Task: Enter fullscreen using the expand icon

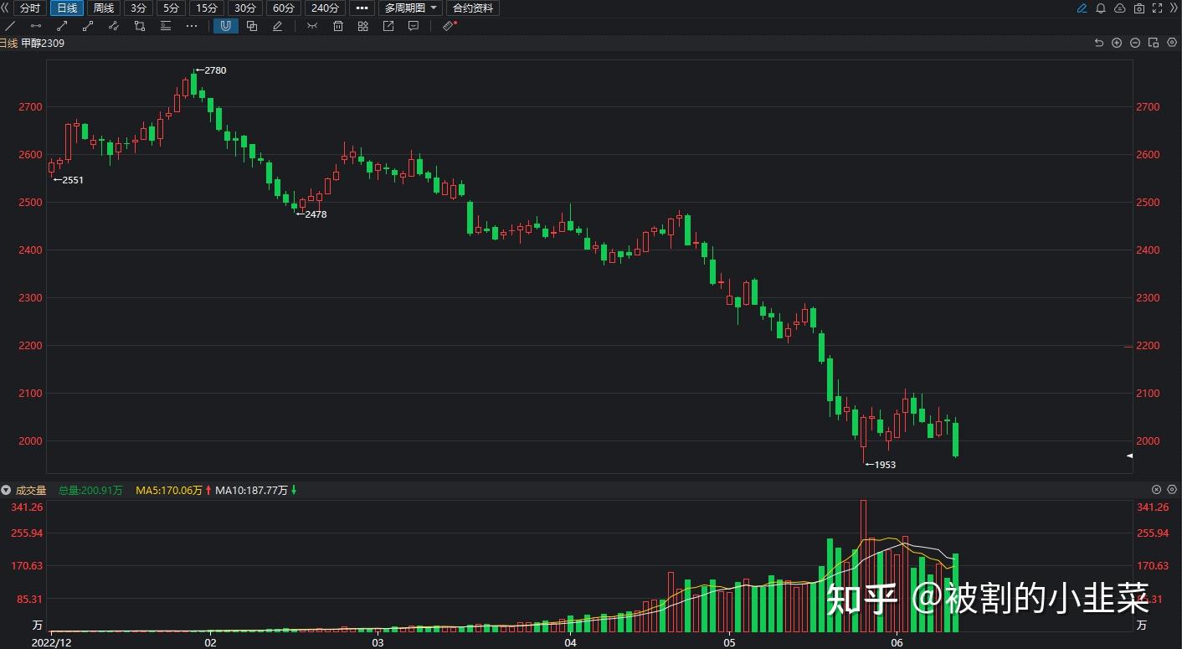Action: [1157, 8]
